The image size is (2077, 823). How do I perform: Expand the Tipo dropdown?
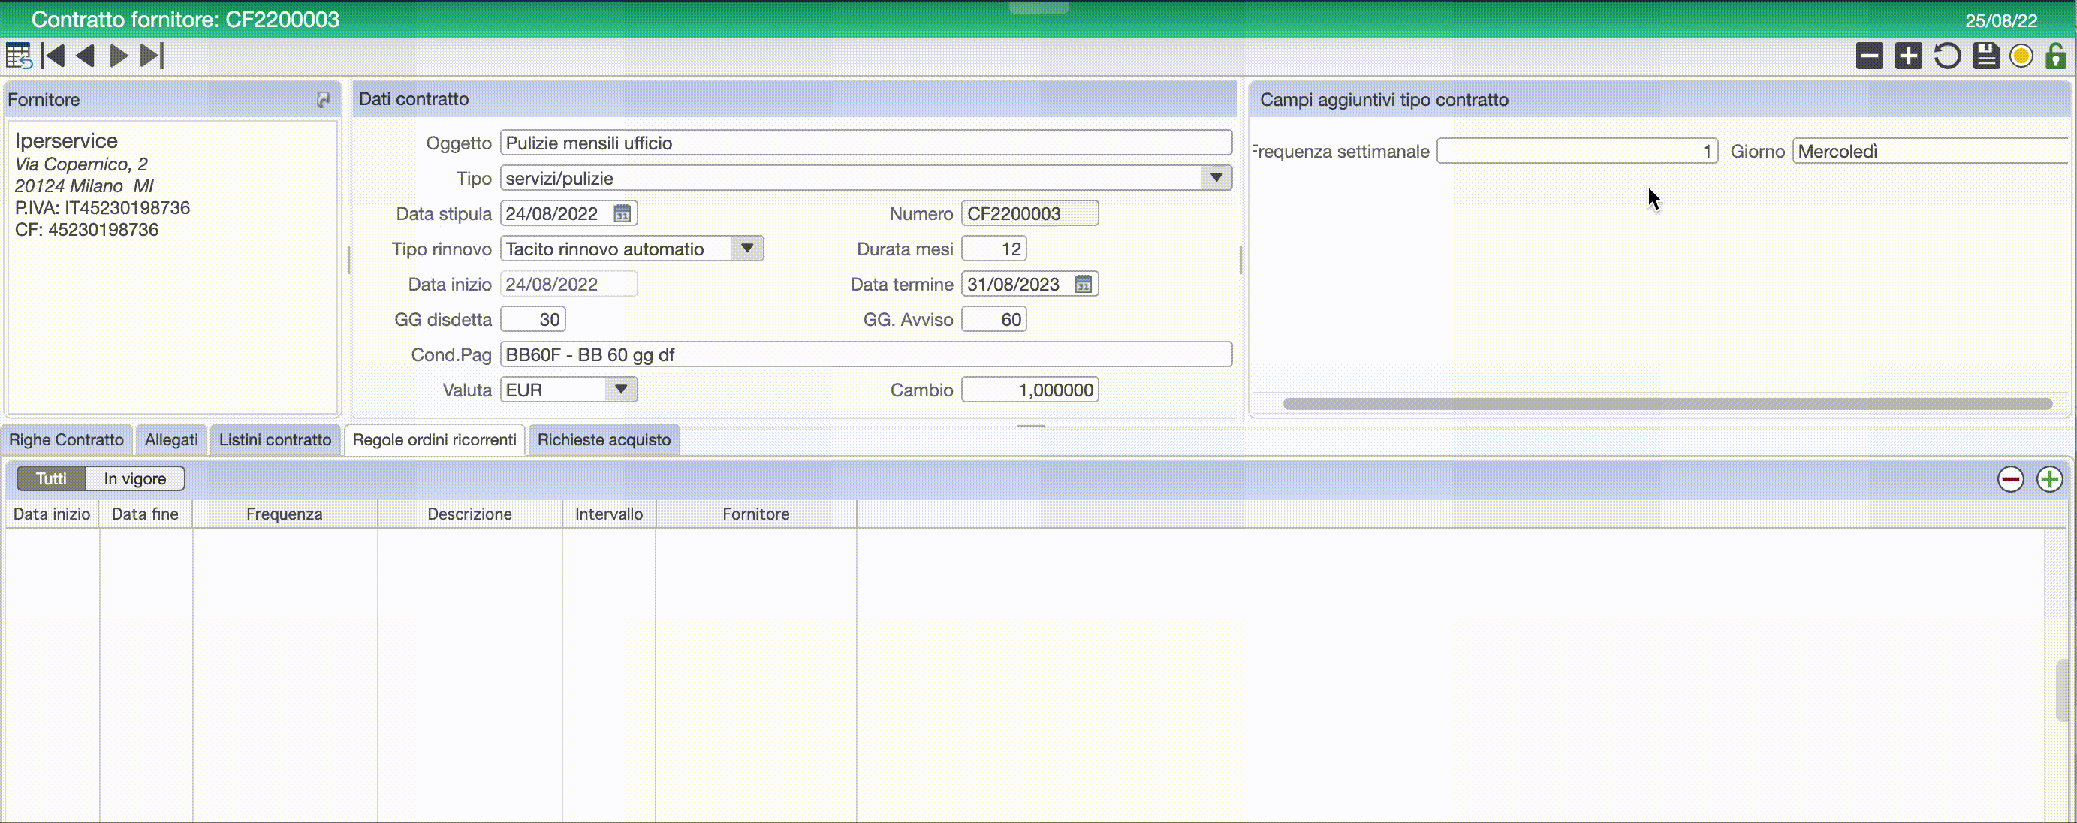1216,178
